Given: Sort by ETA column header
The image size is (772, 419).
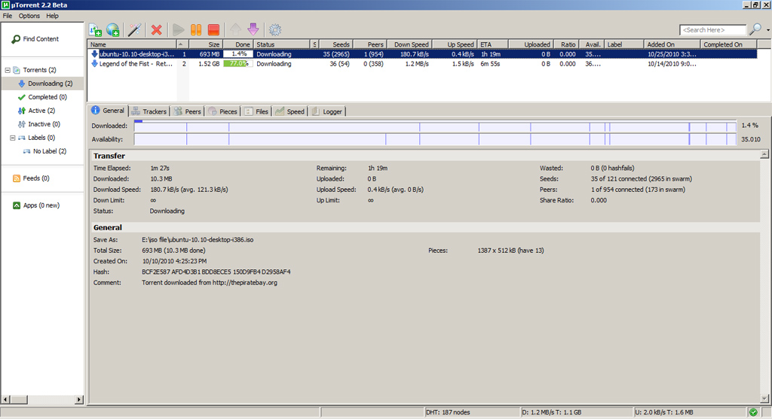Looking at the screenshot, I should [x=492, y=44].
